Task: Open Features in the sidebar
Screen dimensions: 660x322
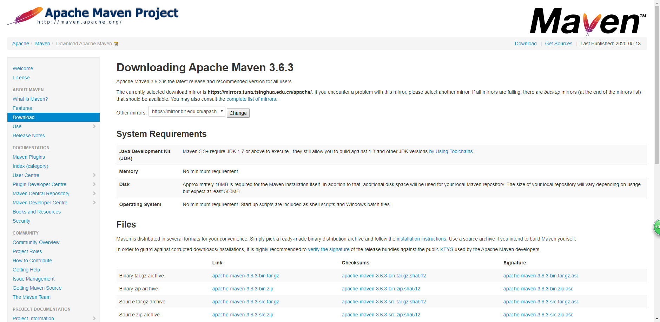Action: pos(22,108)
